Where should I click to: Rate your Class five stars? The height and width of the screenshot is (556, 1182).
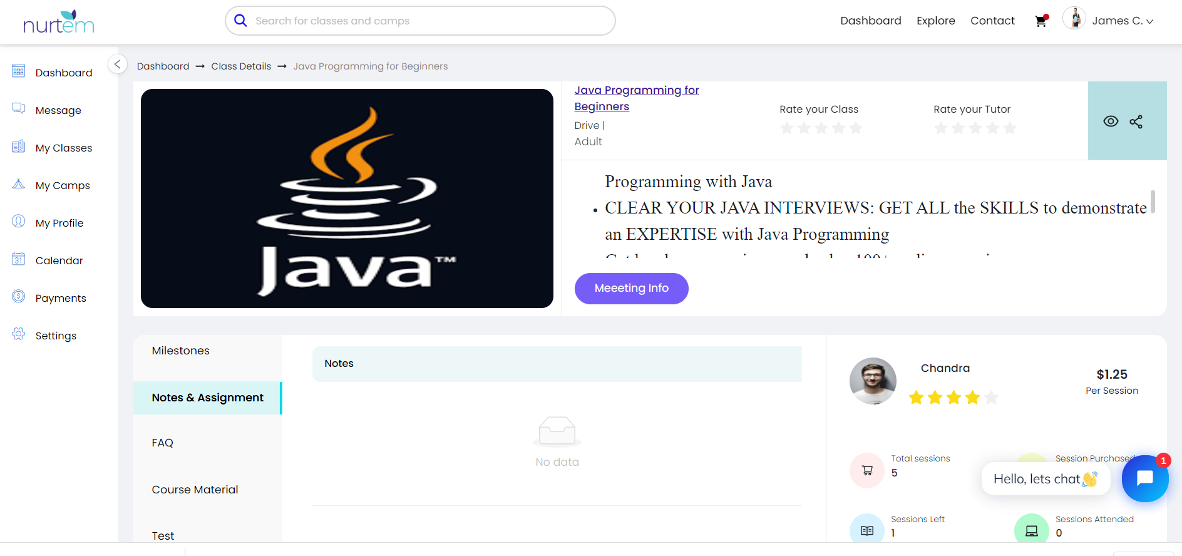pos(856,128)
